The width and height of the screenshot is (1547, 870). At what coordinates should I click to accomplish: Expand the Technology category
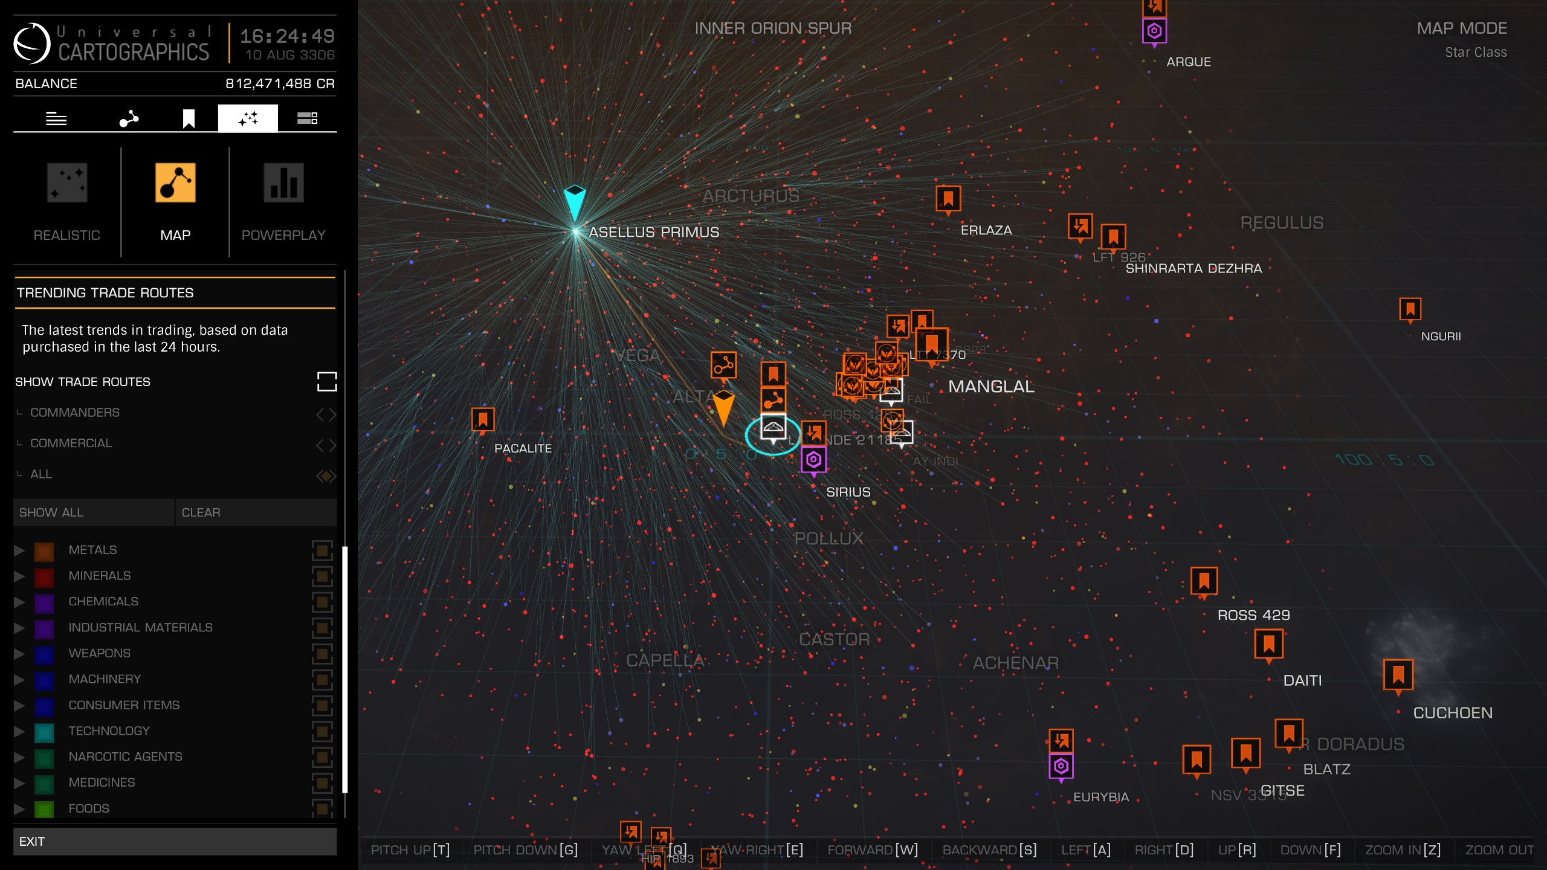[19, 732]
